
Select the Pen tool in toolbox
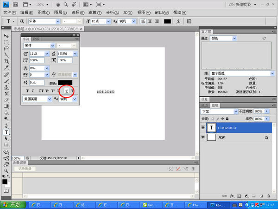click(x=6, y=125)
